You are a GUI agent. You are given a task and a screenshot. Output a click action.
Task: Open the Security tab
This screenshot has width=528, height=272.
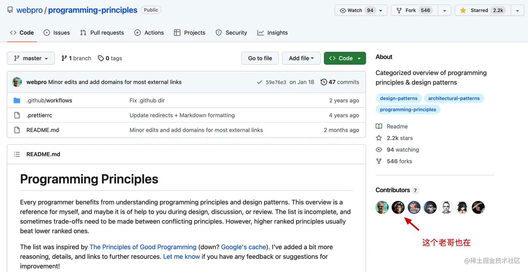click(231, 33)
